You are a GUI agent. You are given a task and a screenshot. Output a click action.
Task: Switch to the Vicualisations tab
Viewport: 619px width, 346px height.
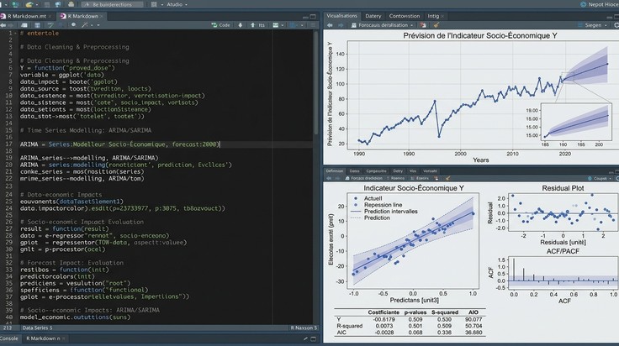341,16
